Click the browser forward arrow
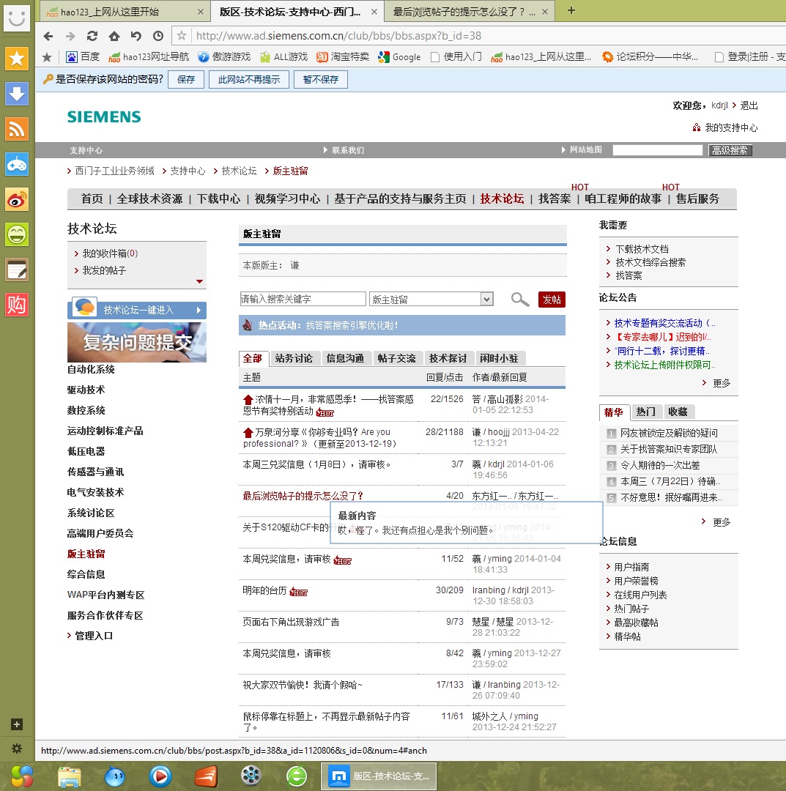 click(70, 36)
